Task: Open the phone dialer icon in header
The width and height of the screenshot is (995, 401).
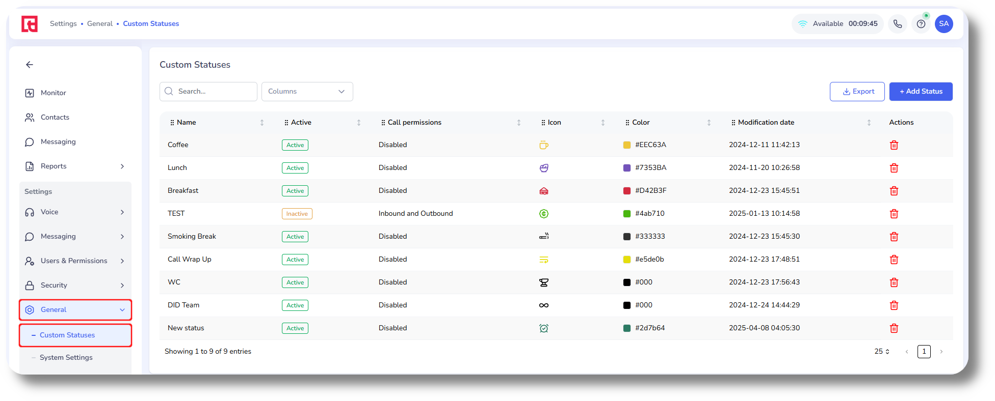Action: point(897,24)
